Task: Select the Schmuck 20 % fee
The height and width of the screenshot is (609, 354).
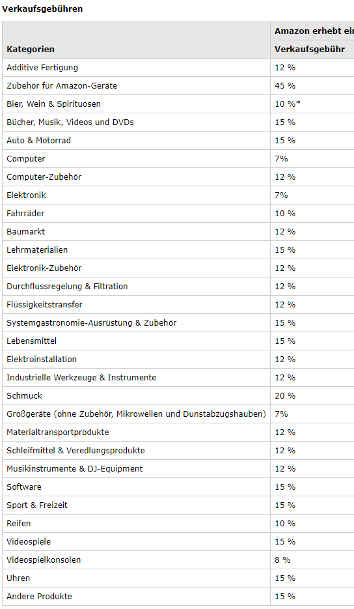Action: (285, 396)
